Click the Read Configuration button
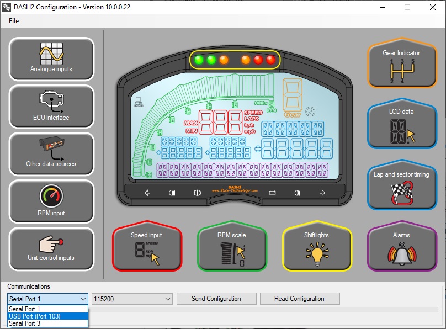 click(299, 299)
